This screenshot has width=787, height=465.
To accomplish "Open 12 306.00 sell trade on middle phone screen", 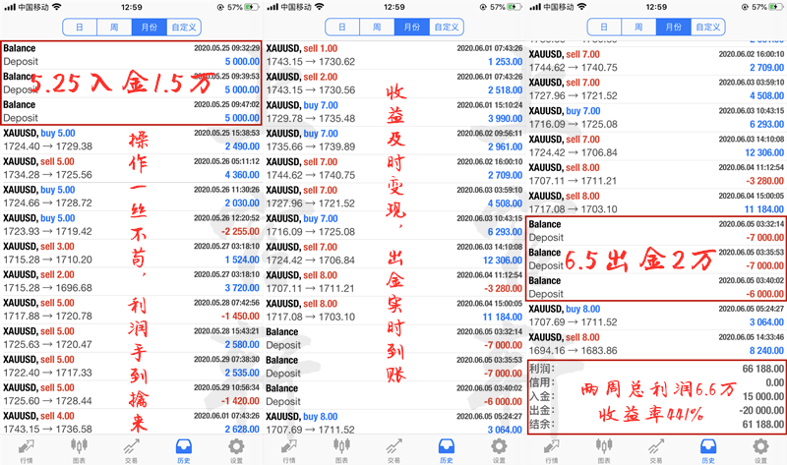I will click(394, 254).
